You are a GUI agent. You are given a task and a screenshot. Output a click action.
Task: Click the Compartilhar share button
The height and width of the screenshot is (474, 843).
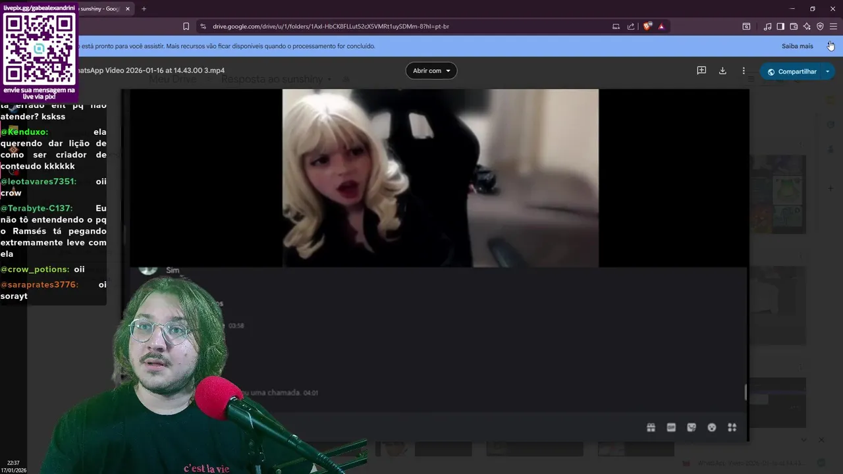tap(790, 71)
